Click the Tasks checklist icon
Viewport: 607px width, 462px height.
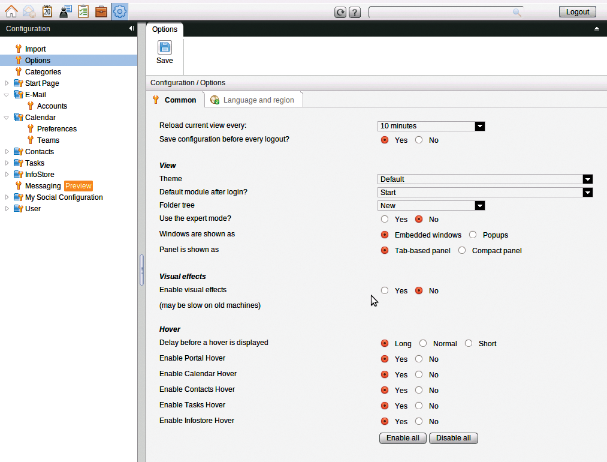83,11
